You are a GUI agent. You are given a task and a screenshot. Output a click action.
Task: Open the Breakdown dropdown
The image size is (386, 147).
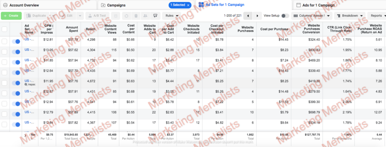(x=349, y=16)
